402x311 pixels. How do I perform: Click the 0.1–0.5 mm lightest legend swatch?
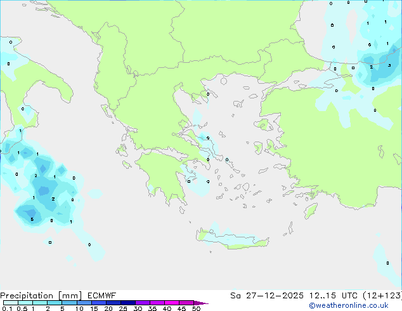click(11, 303)
